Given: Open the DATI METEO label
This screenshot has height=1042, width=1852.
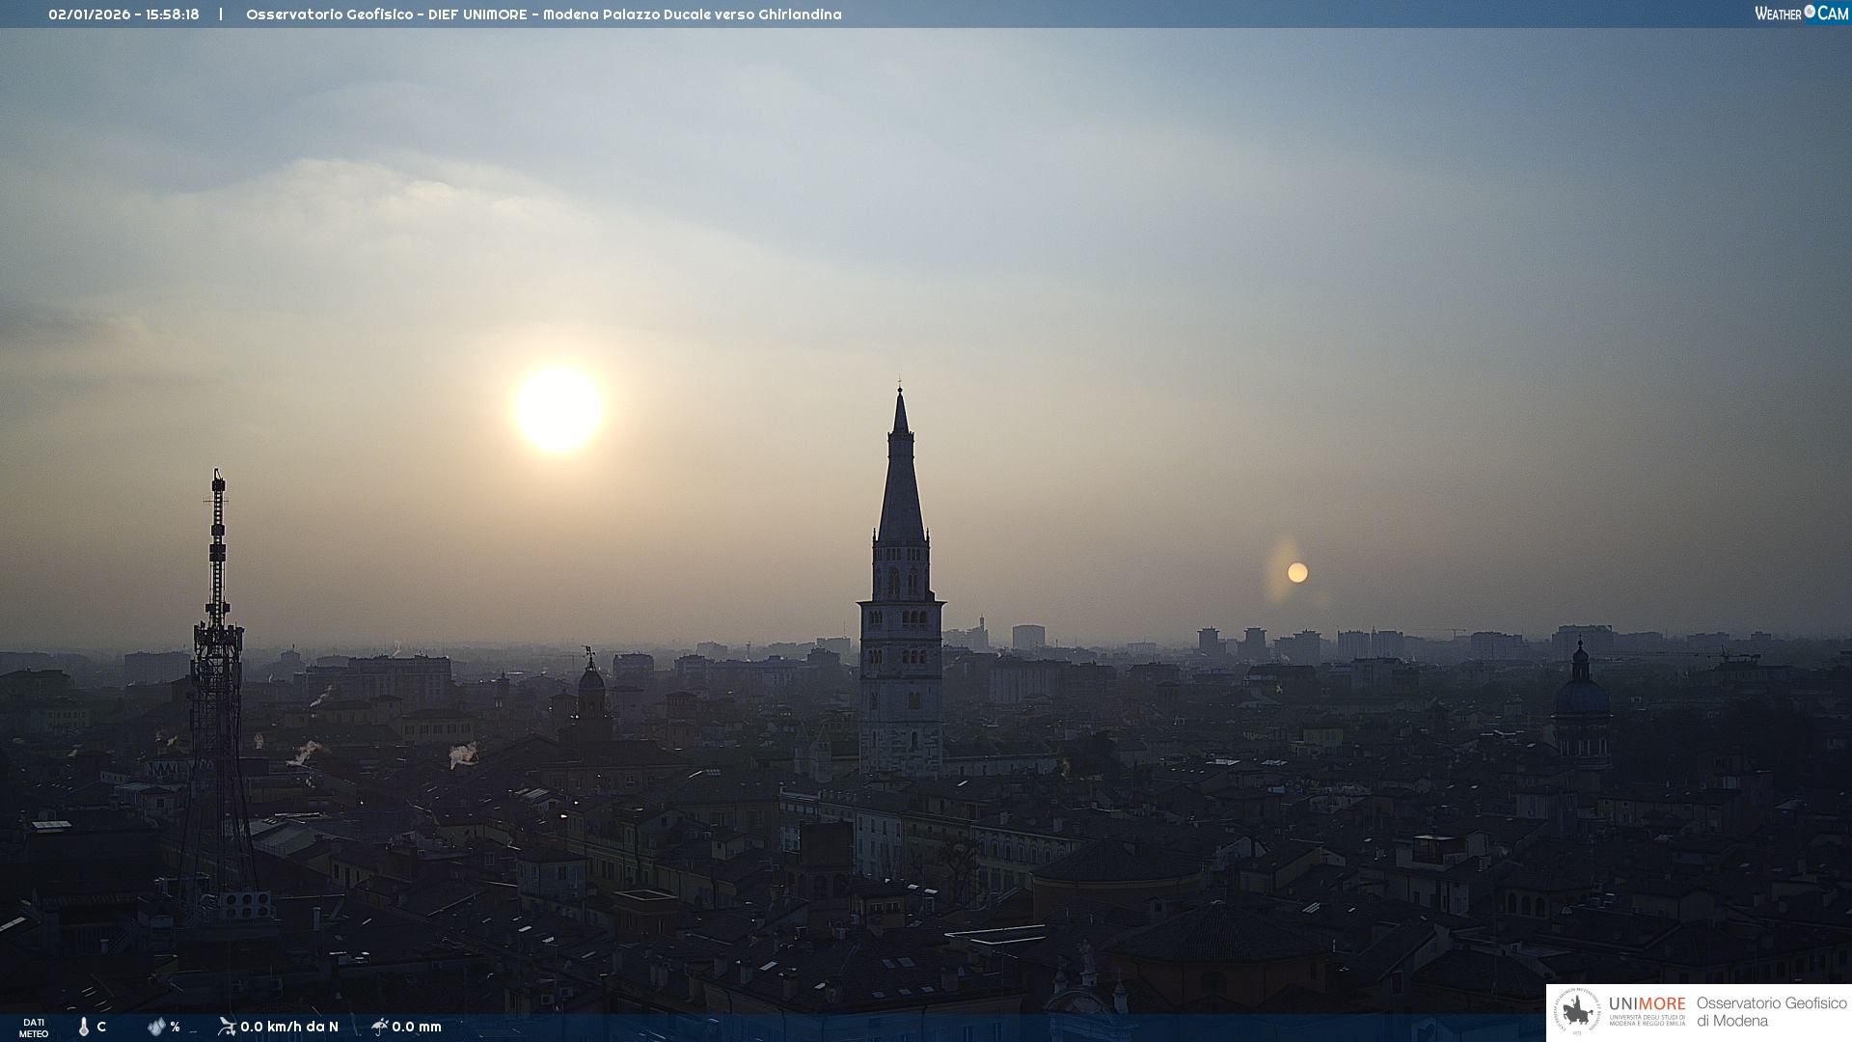Looking at the screenshot, I should (34, 1028).
